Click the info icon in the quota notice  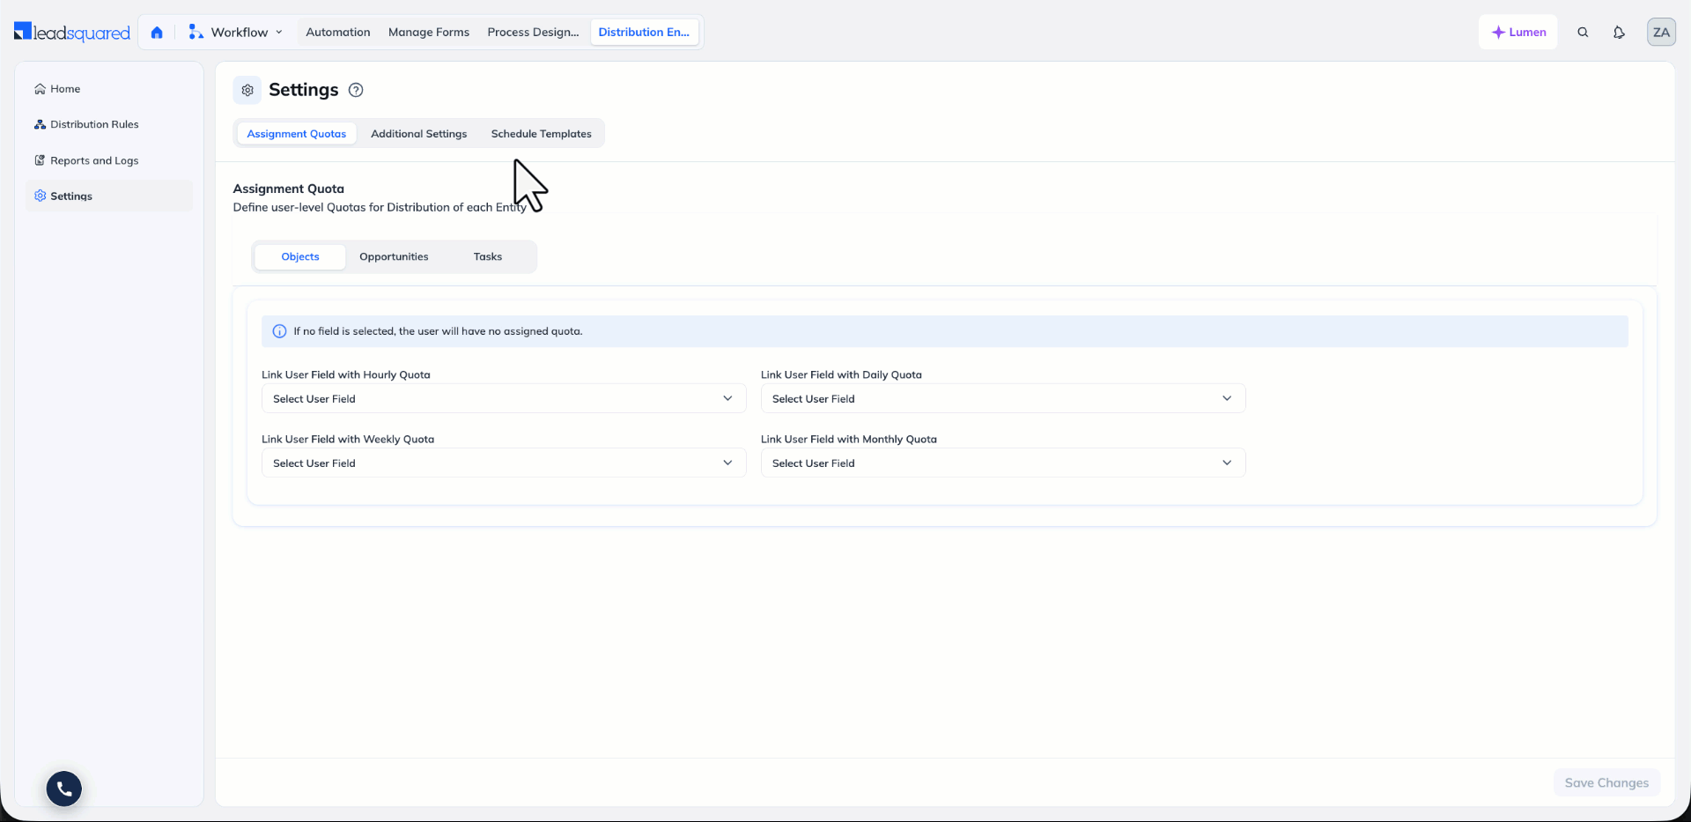[279, 331]
